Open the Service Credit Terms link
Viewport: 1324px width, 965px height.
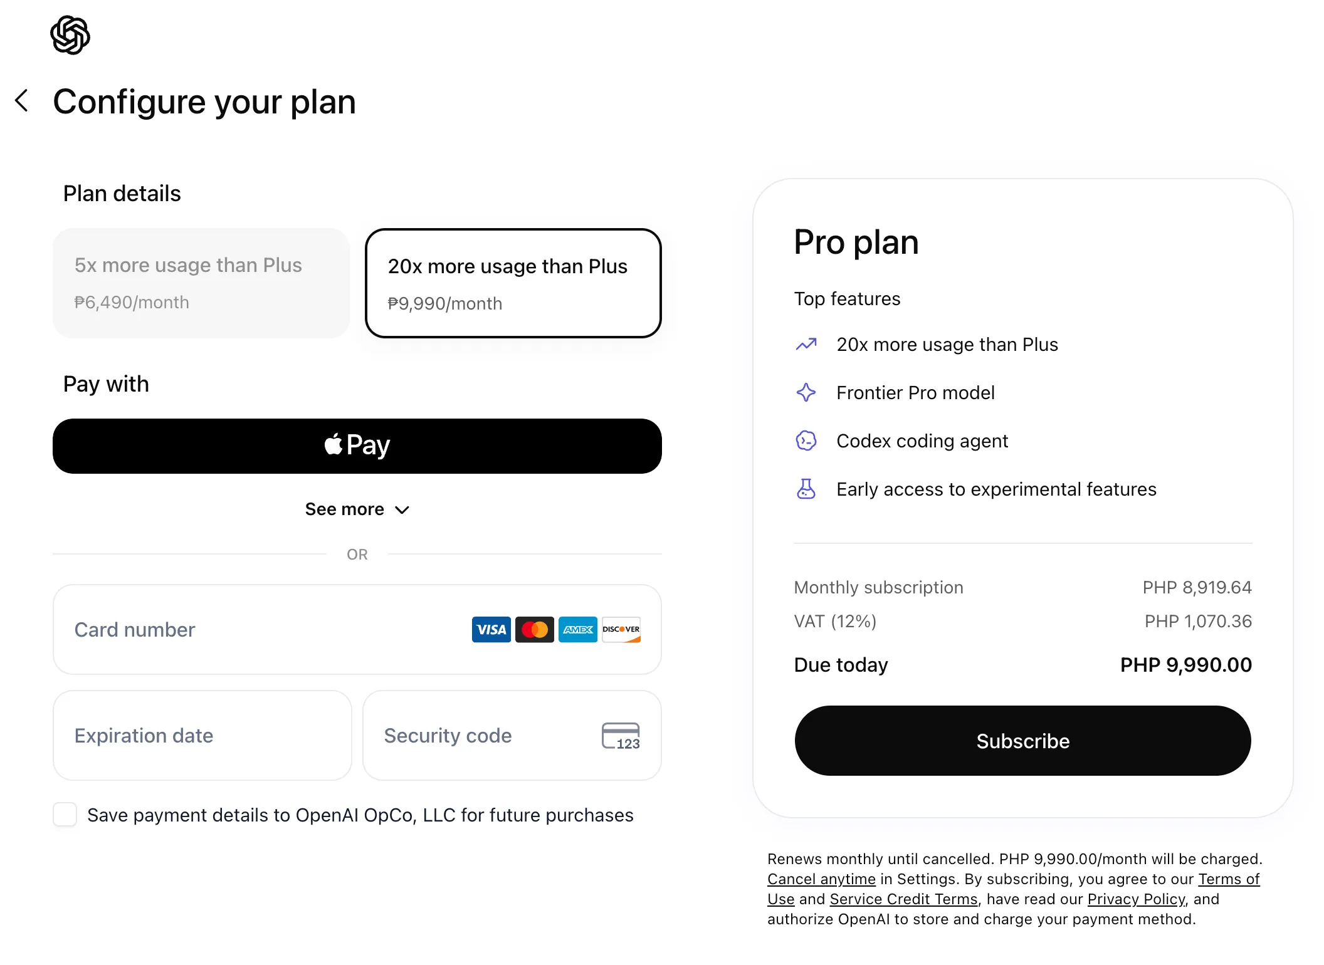coord(903,899)
